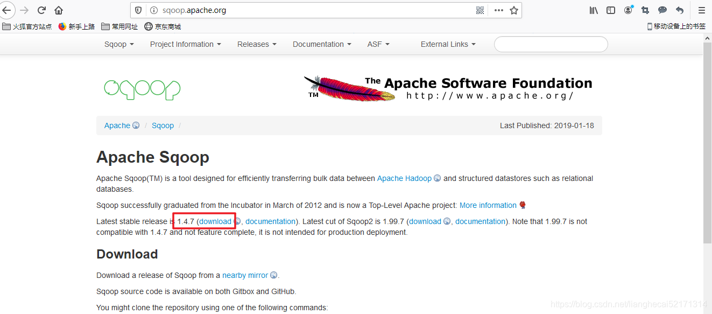
Task: Open documentation for Sqoop2 1.99.7
Action: pos(480,221)
